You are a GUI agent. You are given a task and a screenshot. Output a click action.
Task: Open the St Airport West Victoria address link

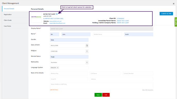tap(53, 18)
